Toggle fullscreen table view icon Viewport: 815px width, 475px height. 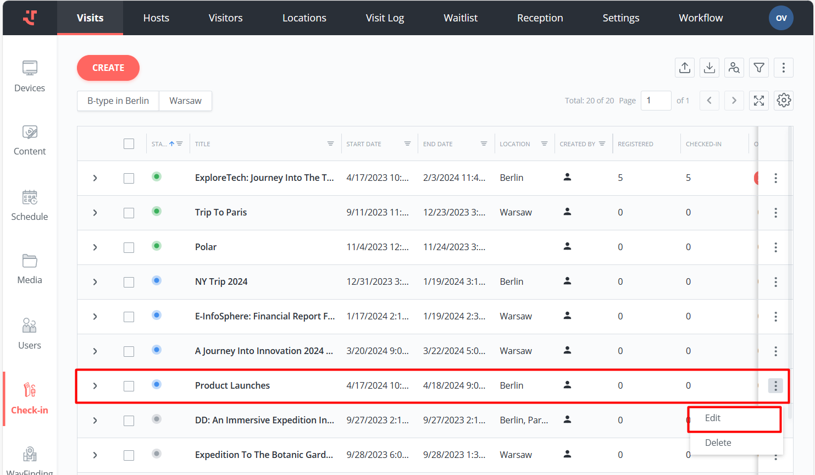pyautogui.click(x=758, y=101)
